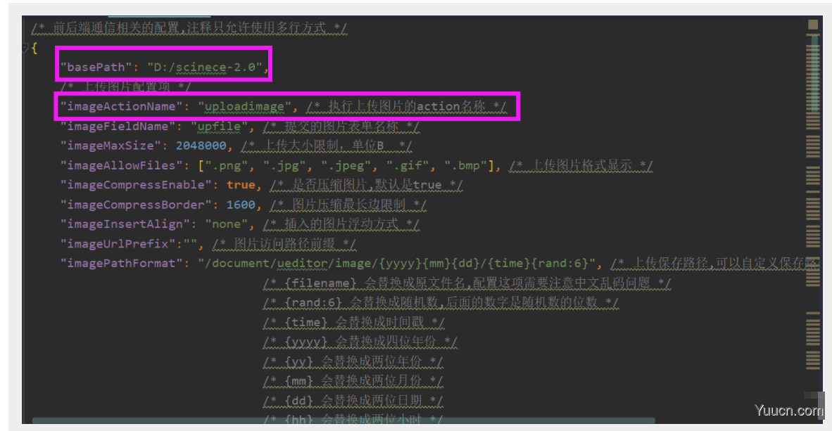Click the comment 上传图片格式显示
Screen dimensions: 832x431
pyautogui.click(x=581, y=165)
